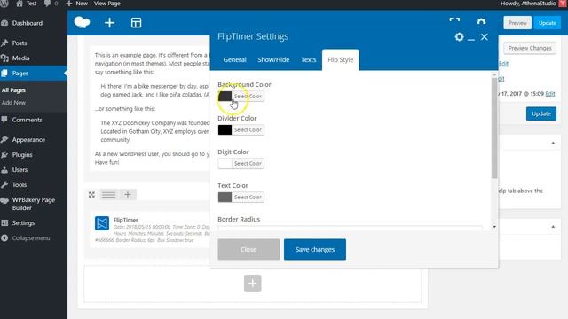Click Select Color for Divider Color
Screen dimensions: 568x319
pos(248,130)
